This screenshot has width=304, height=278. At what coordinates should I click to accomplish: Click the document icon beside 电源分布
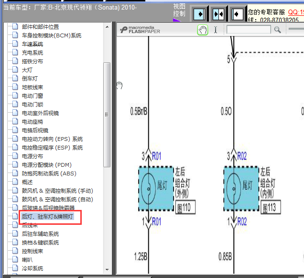pos(15,155)
